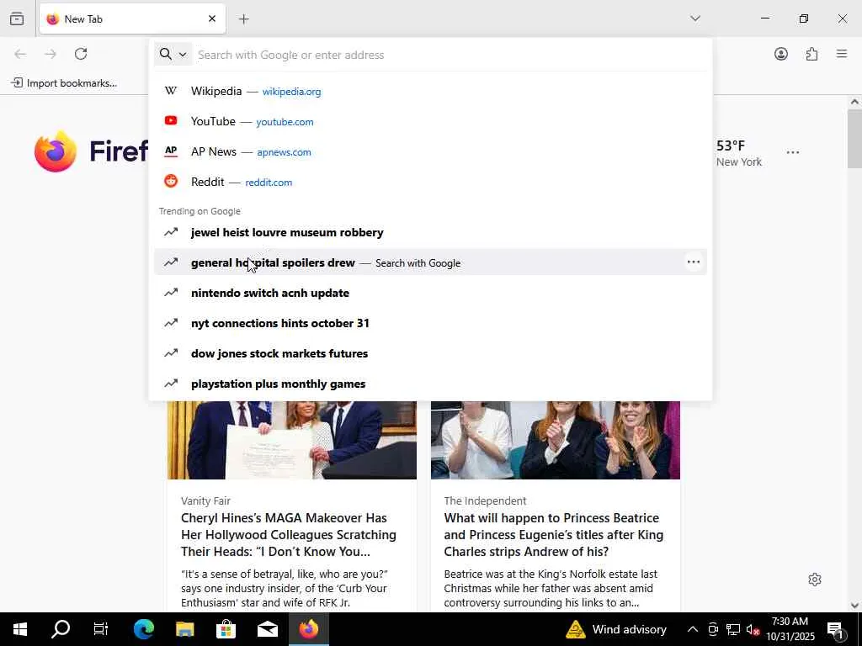Click the Firefox taskbar icon
The image size is (862, 646).
click(308, 629)
